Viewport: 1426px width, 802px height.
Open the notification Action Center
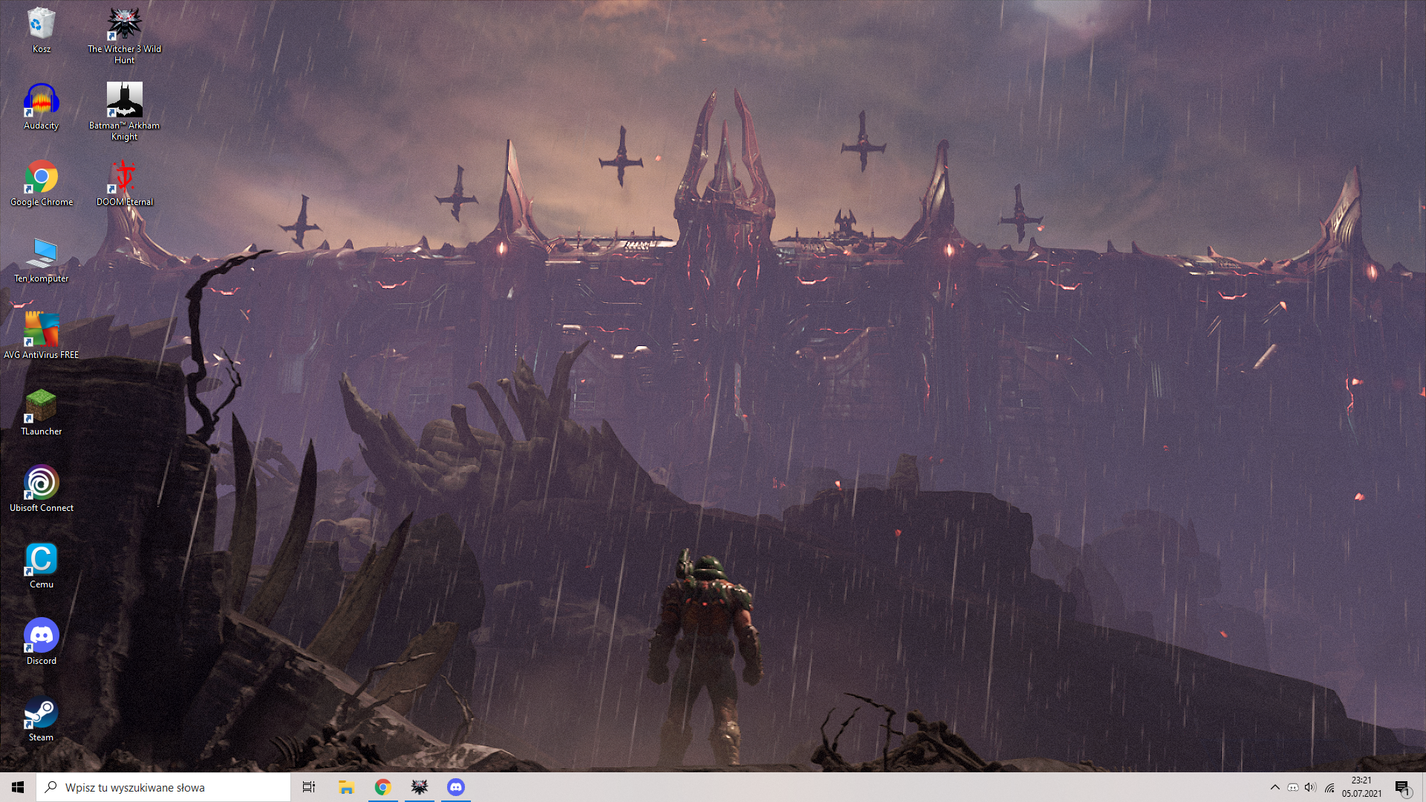(1402, 787)
